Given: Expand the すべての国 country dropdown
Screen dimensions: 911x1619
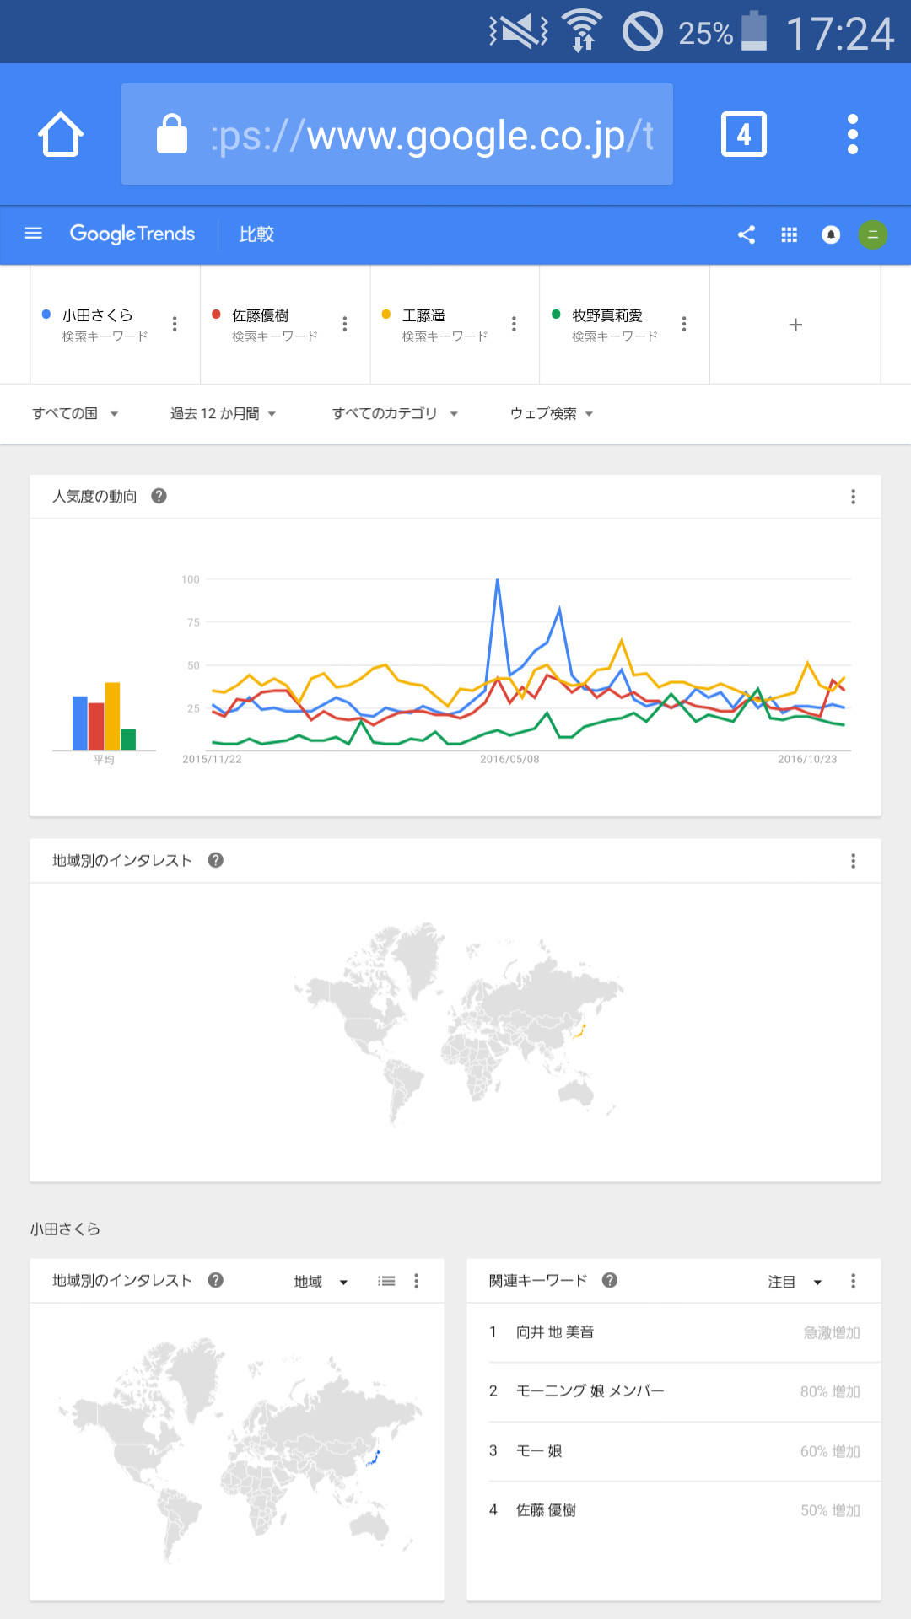Looking at the screenshot, I should tap(75, 413).
